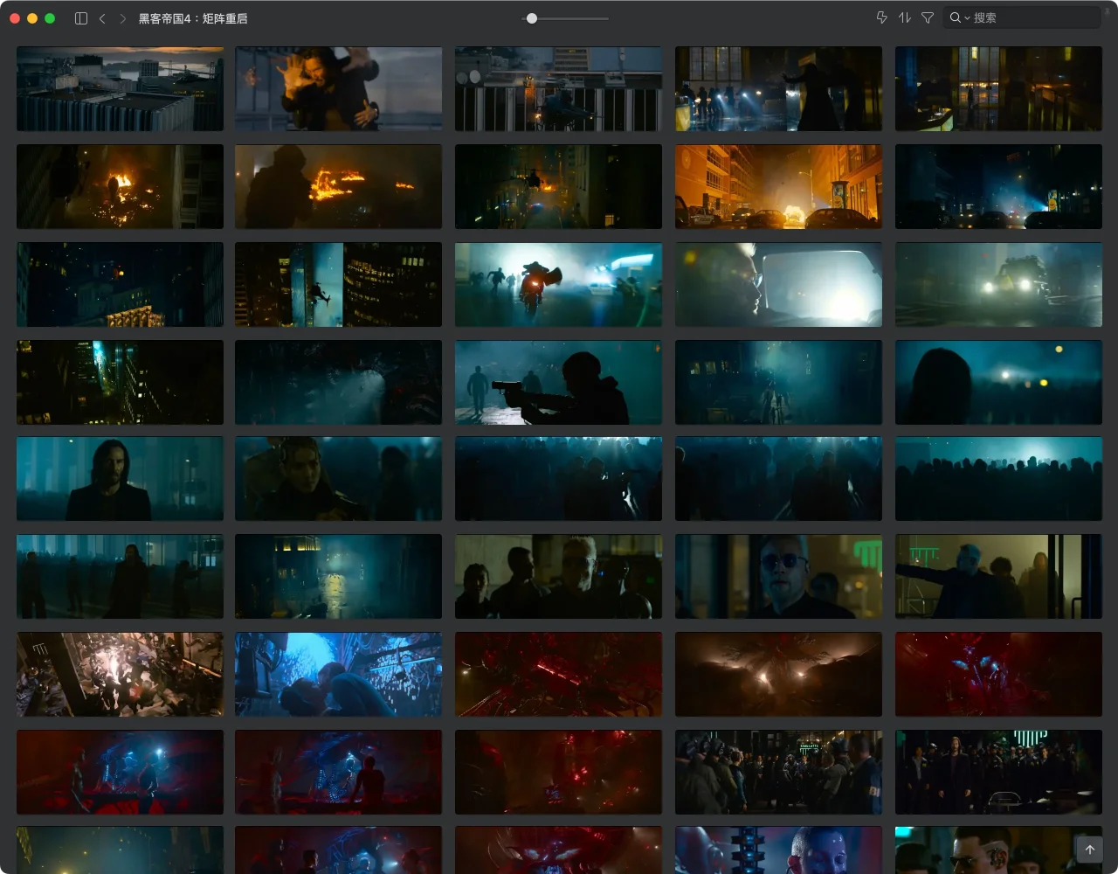
Task: Select crowd silhouette against teal glow thumbnail
Action: point(998,479)
